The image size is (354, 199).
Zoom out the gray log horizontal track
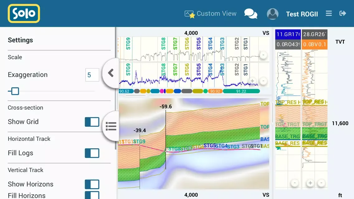pyautogui.click(x=263, y=55)
